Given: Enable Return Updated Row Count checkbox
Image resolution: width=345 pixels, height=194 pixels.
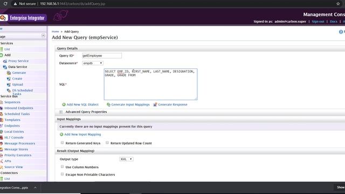Looking at the screenshot, I should point(107,143).
